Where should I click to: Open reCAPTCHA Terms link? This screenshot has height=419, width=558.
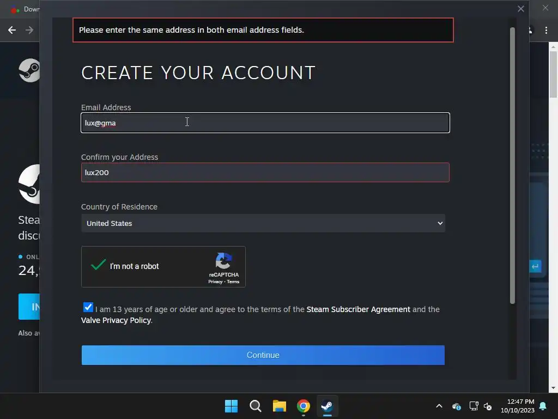[x=233, y=282]
